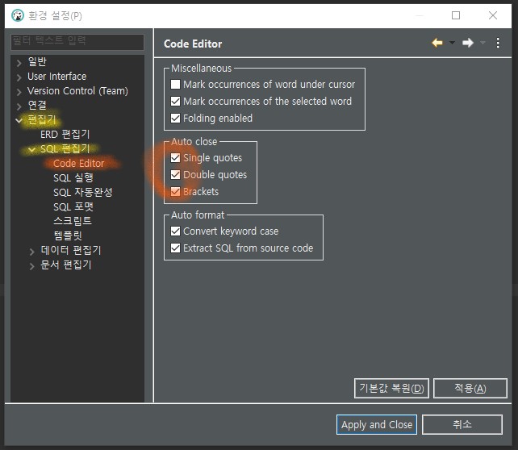Expand the User Interface tree node
518x450 pixels.
pos(19,77)
